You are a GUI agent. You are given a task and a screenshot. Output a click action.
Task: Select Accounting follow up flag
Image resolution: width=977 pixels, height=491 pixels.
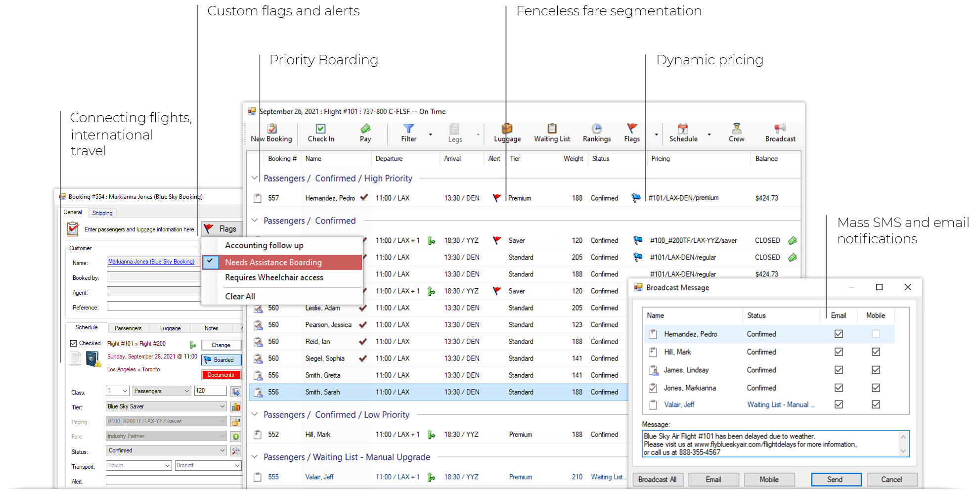coord(282,245)
